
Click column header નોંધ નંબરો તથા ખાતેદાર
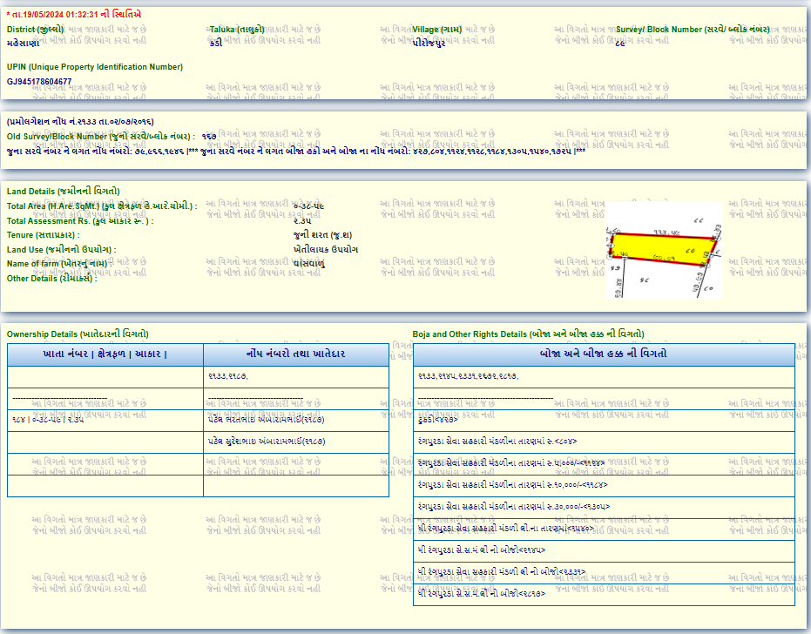click(296, 354)
